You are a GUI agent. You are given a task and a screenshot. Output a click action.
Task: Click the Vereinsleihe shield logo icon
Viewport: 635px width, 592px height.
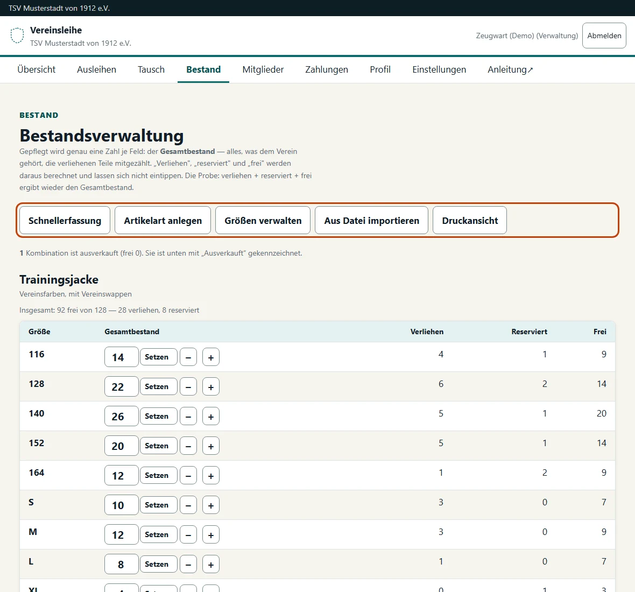[x=17, y=36]
